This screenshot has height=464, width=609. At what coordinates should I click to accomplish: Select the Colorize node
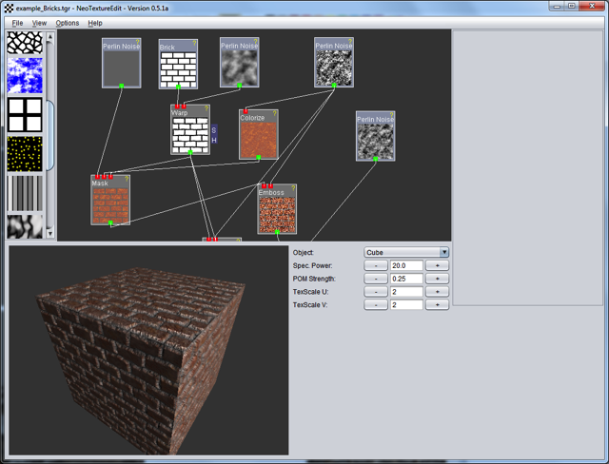point(259,135)
